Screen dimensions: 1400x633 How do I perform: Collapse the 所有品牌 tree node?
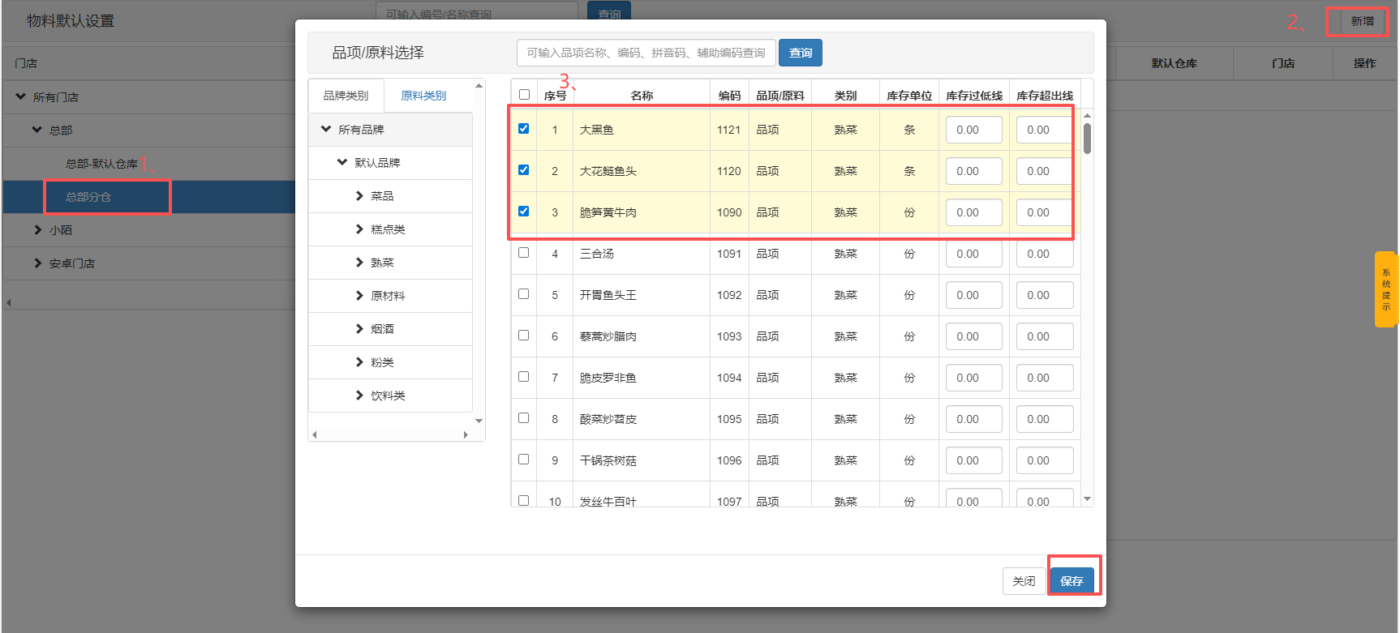point(326,130)
